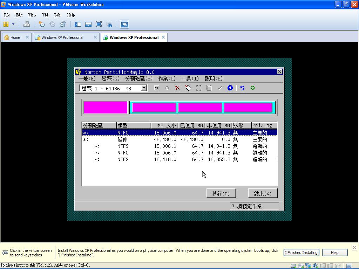The width and height of the screenshot is (359, 269).
Task: Select the first primary partition block in disk map
Action: pyautogui.click(x=105, y=107)
